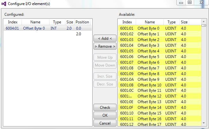209x129 pixels.
Task: Click the Visual Studio icon in title bar
Action: pyautogui.click(x=4, y=4)
